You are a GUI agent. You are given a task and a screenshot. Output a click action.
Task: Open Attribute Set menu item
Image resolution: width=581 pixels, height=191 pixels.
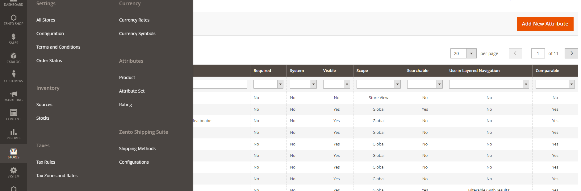click(x=132, y=91)
